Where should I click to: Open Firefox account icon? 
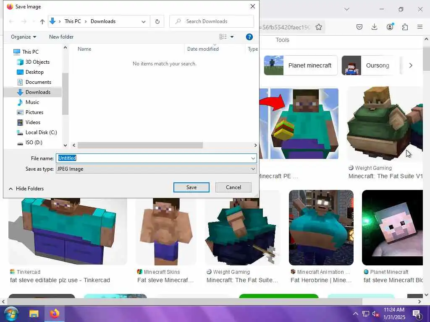[390, 27]
